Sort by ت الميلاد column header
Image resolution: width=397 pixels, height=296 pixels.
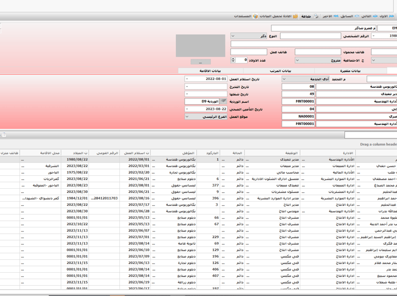[75, 153]
